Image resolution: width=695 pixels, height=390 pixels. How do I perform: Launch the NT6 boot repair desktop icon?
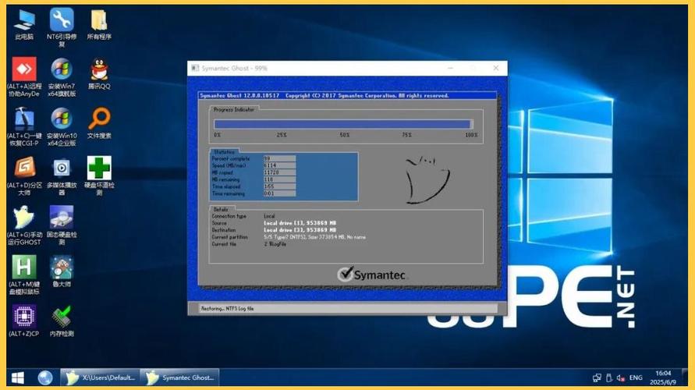(x=62, y=19)
